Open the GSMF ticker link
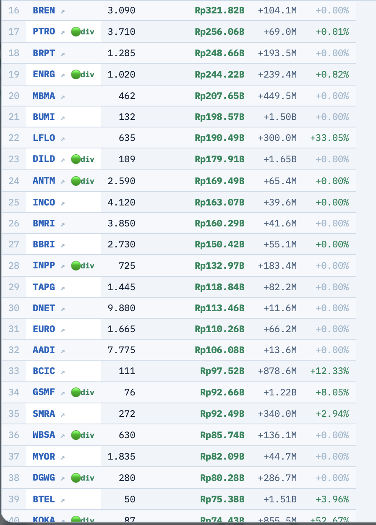 44,392
